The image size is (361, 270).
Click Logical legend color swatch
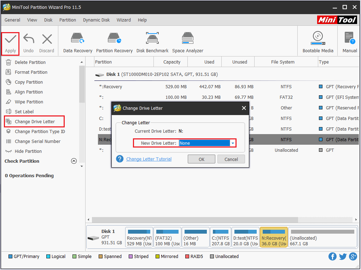(x=48, y=257)
